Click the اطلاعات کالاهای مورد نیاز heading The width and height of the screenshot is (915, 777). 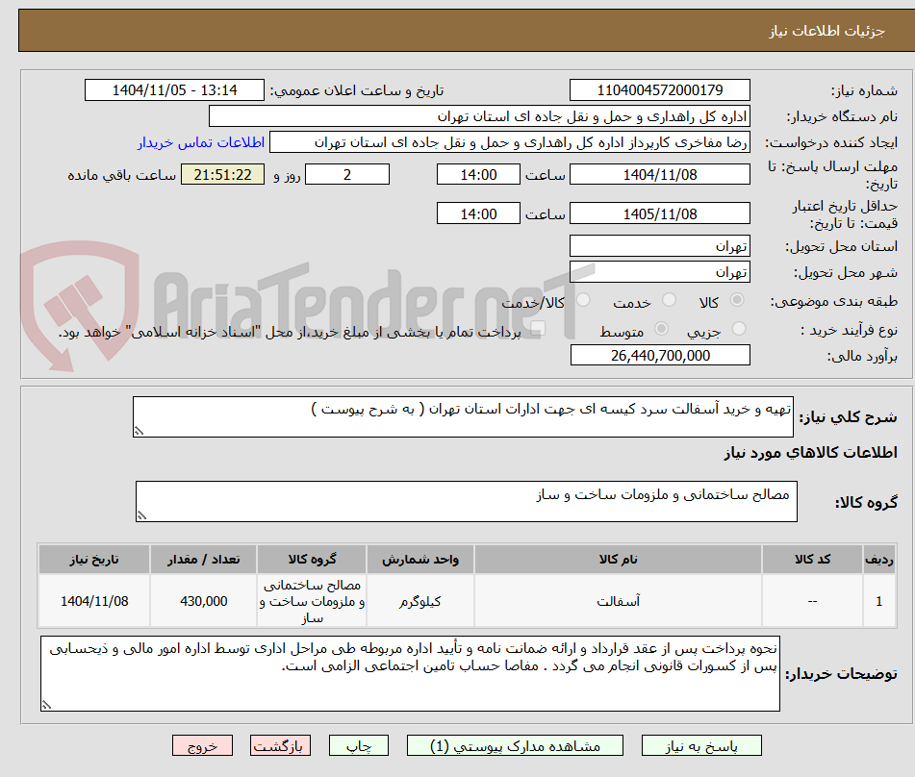tap(810, 453)
